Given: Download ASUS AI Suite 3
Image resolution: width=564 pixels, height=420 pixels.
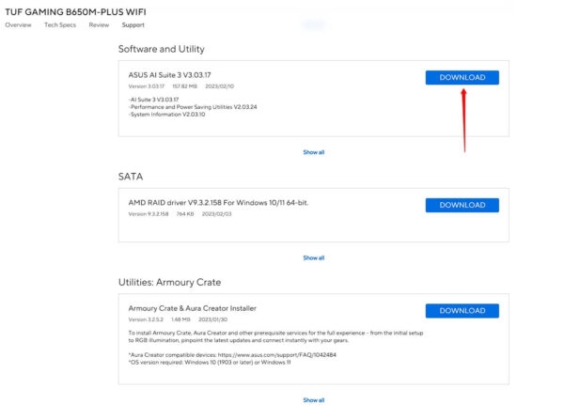Looking at the screenshot, I should pos(462,77).
